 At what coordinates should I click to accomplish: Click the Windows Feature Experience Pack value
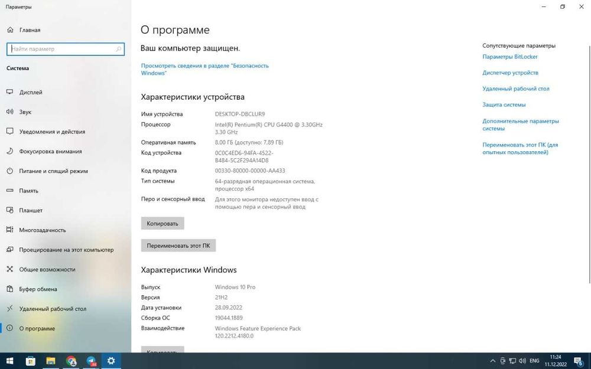pyautogui.click(x=258, y=332)
